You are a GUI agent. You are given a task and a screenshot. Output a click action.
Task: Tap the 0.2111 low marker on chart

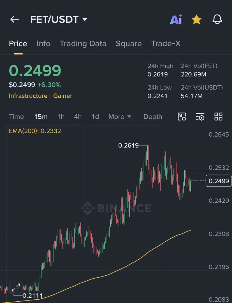click(32, 295)
